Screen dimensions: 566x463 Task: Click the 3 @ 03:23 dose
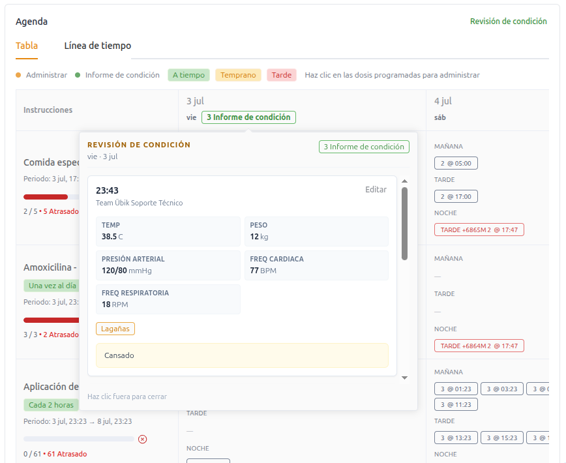[502, 389]
